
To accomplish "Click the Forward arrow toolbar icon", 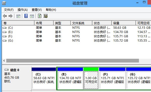I will coord(11,16).
